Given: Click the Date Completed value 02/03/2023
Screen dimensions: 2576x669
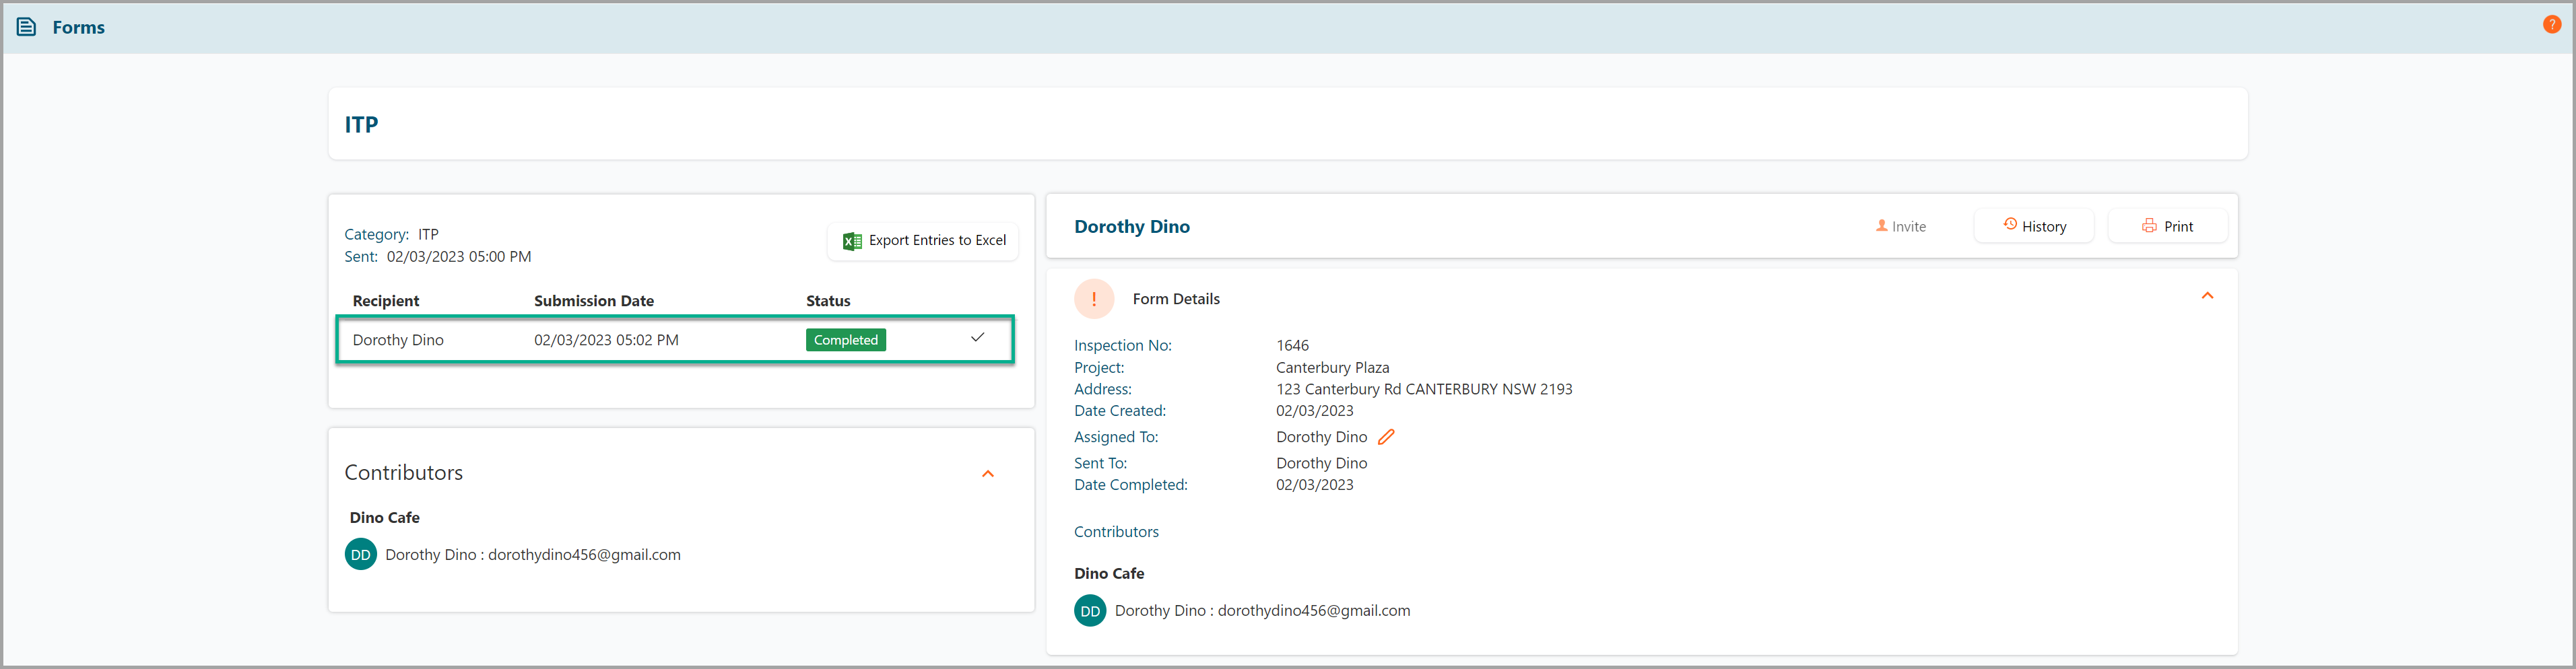Looking at the screenshot, I should (x=1315, y=485).
